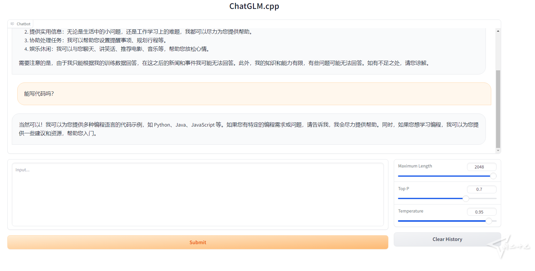Click the list item '3. 协助处理任务'
Screen dimensions: 535x271
tap(96, 40)
